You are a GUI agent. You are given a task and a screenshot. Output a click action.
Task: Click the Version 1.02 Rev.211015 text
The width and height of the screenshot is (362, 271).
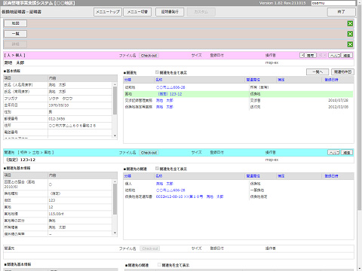pyautogui.click(x=282, y=3)
